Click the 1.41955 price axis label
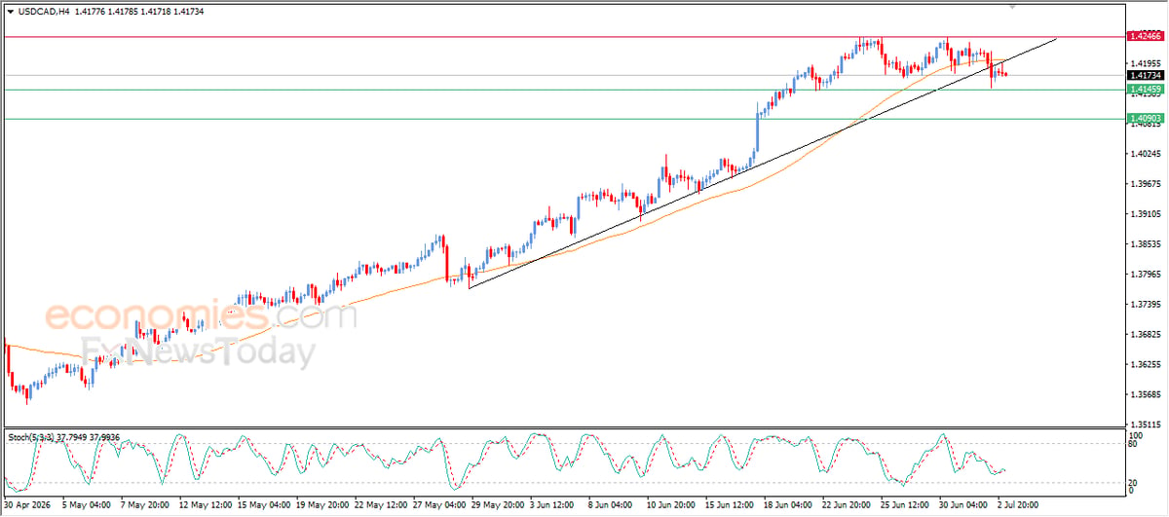 [x=1145, y=63]
